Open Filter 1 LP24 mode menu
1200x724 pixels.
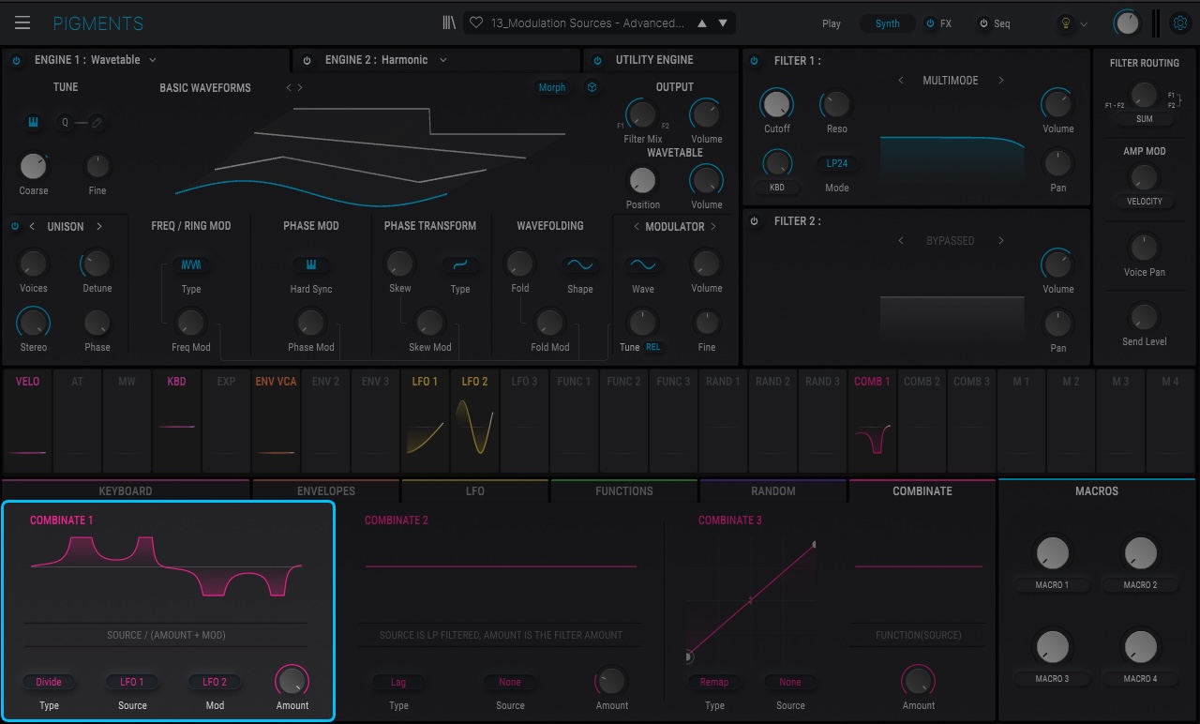click(x=837, y=163)
